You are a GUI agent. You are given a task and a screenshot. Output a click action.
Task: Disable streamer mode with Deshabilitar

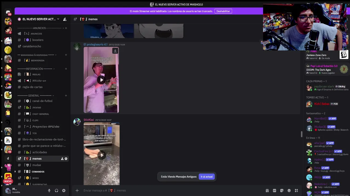(x=223, y=11)
